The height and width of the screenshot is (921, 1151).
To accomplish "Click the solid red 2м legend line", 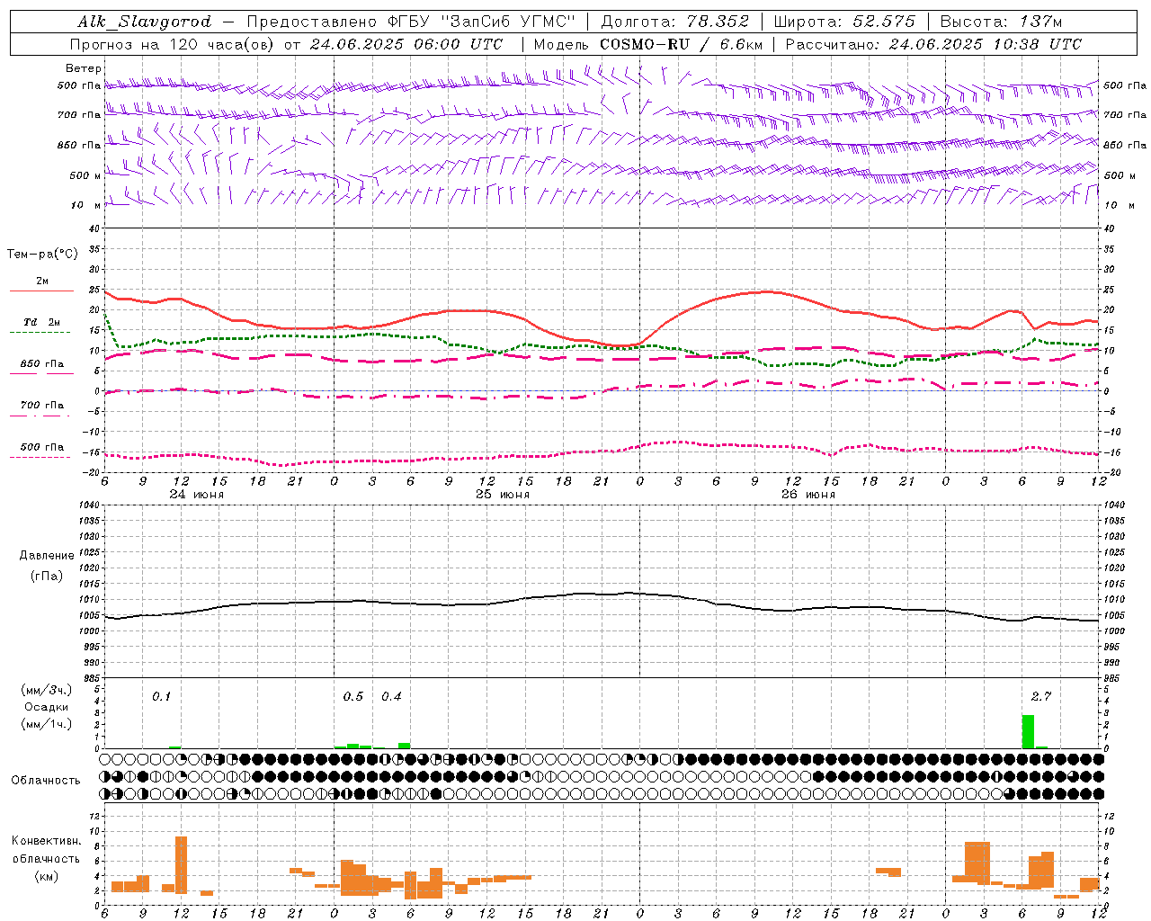I will [41, 291].
